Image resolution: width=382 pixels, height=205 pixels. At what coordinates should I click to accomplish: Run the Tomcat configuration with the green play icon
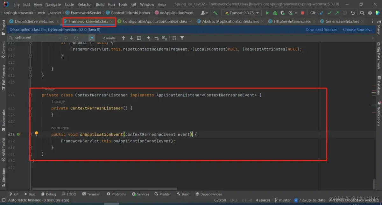tap(267, 13)
